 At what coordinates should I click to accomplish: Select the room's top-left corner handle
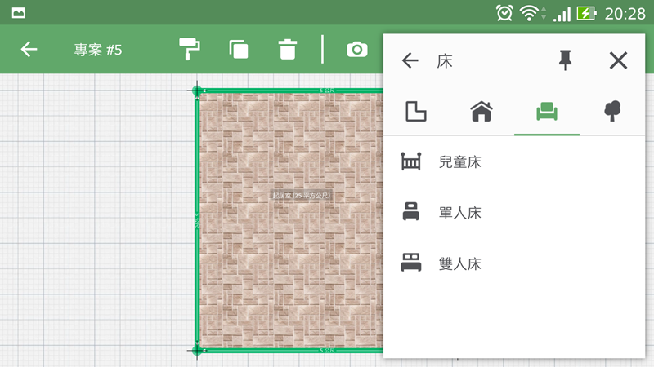pyautogui.click(x=197, y=91)
